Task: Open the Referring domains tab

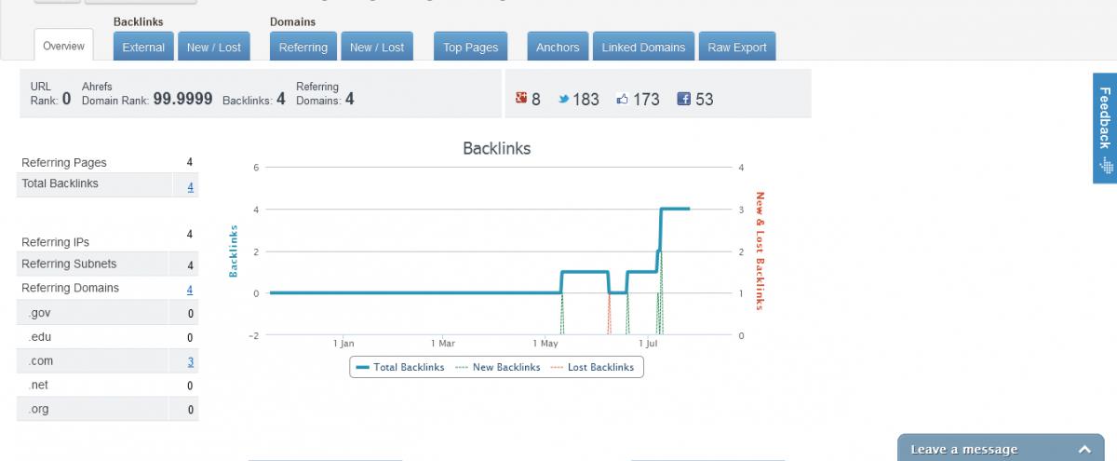Action: pyautogui.click(x=303, y=47)
